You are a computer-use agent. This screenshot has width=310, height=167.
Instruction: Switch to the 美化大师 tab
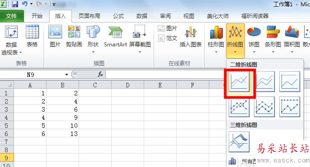coord(218,16)
